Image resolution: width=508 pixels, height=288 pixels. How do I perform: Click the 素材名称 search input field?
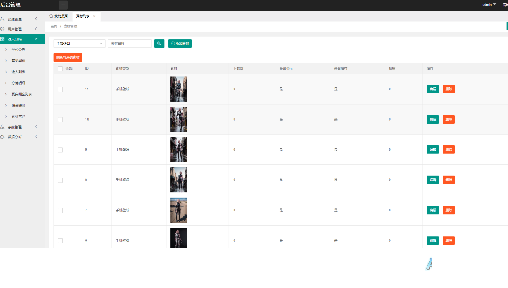coord(130,43)
